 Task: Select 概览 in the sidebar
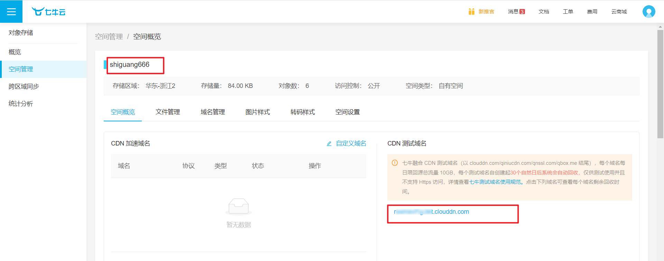[x=15, y=52]
